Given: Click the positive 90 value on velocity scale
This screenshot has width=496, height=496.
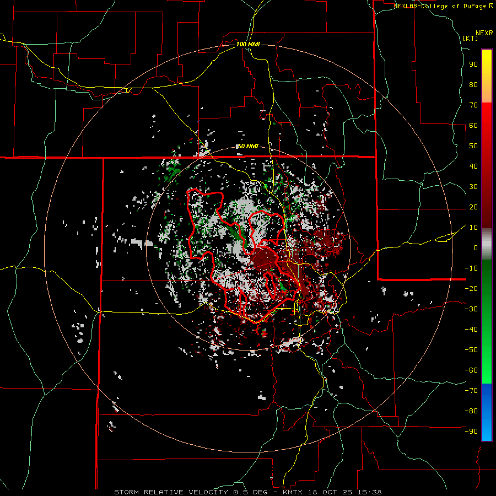Looking at the screenshot, I should click(473, 64).
